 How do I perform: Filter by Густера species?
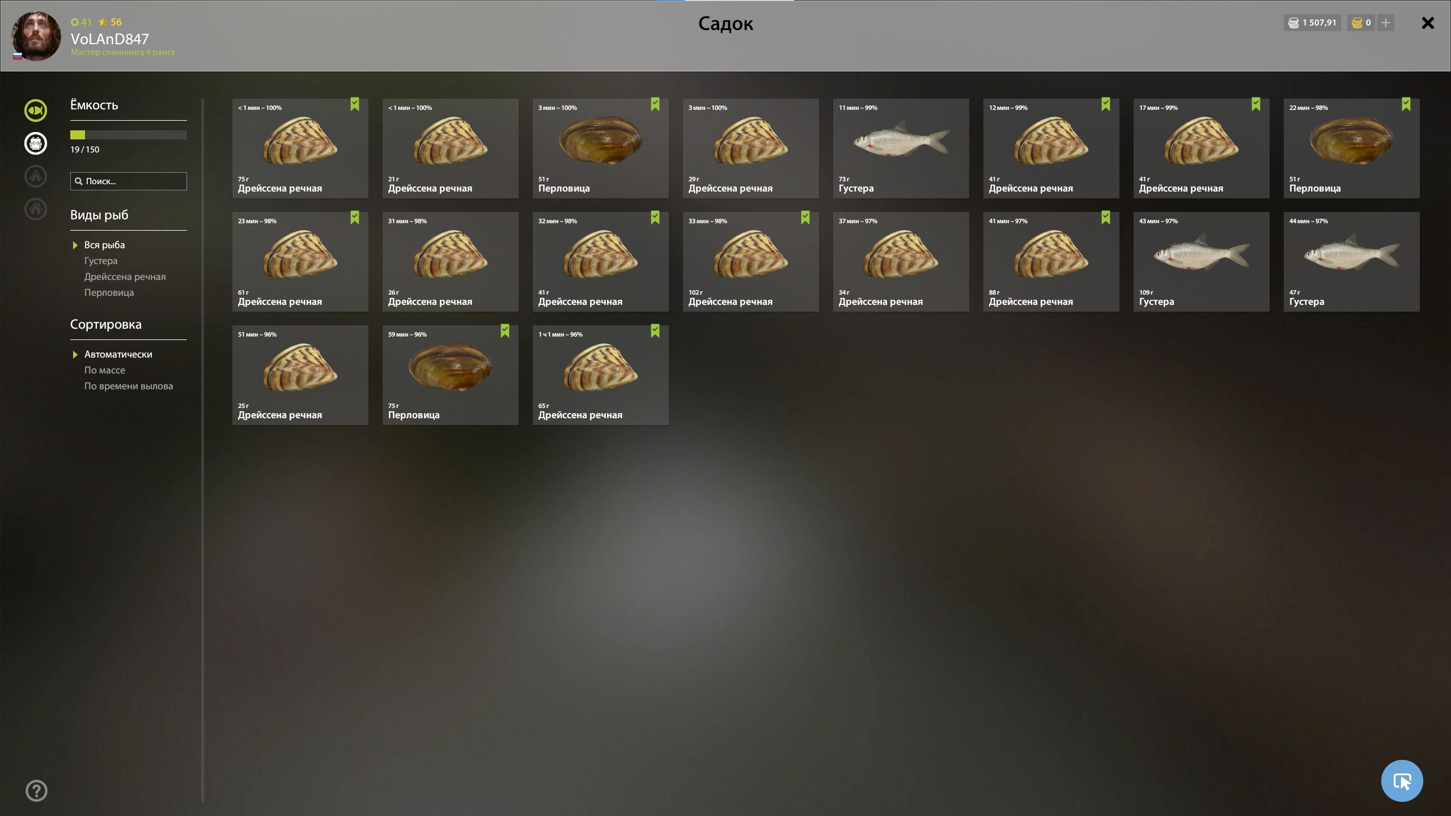click(101, 261)
